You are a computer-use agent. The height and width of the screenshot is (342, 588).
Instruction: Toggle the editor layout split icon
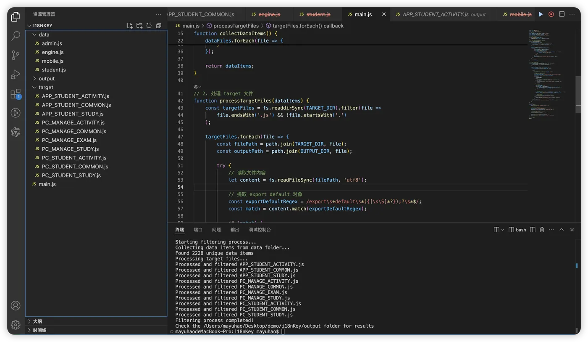coord(562,14)
